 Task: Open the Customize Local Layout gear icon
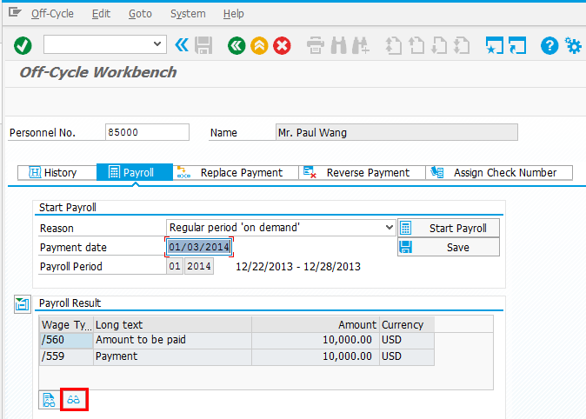point(573,44)
